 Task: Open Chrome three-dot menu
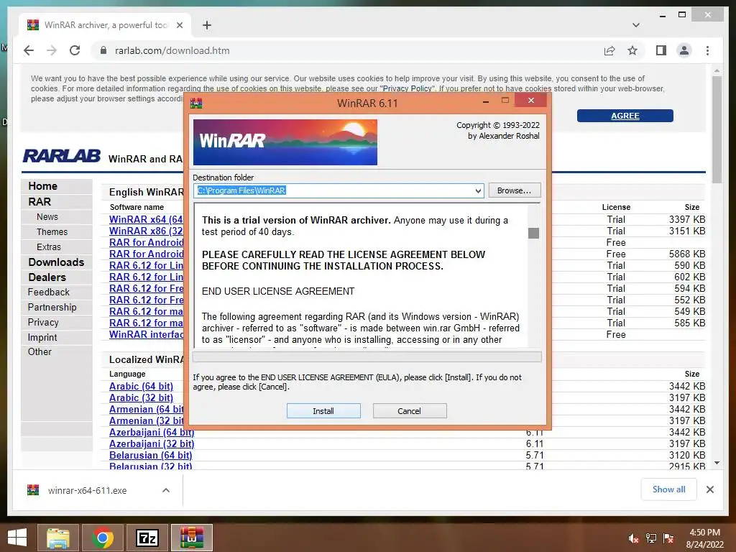click(x=707, y=51)
